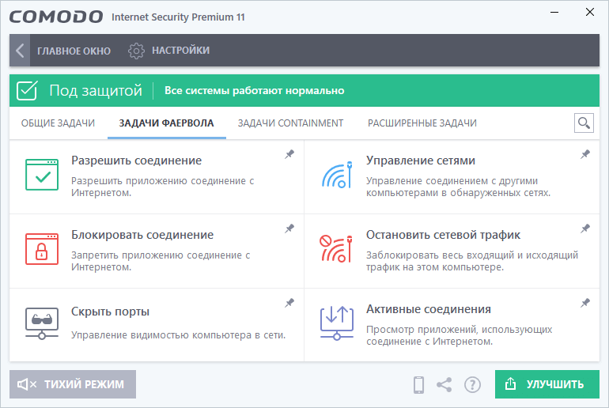The image size is (609, 408).
Task: Go back to Главное окно
Action: 63,51
